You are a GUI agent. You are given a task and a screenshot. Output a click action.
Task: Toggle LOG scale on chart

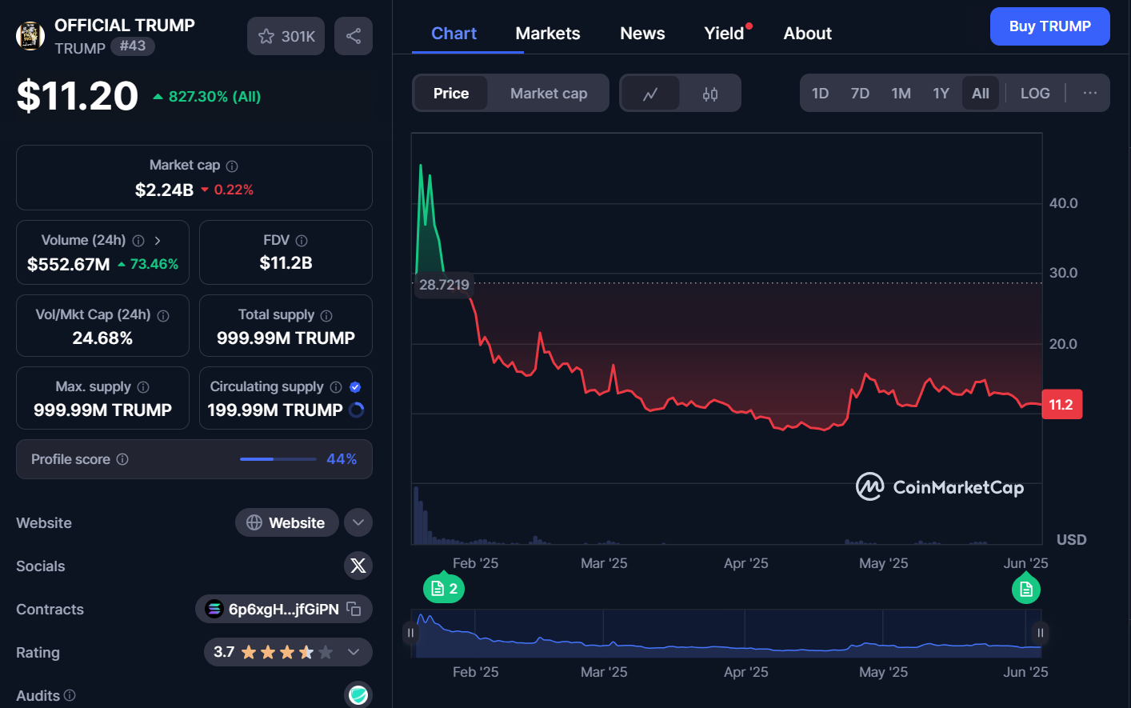tap(1035, 94)
